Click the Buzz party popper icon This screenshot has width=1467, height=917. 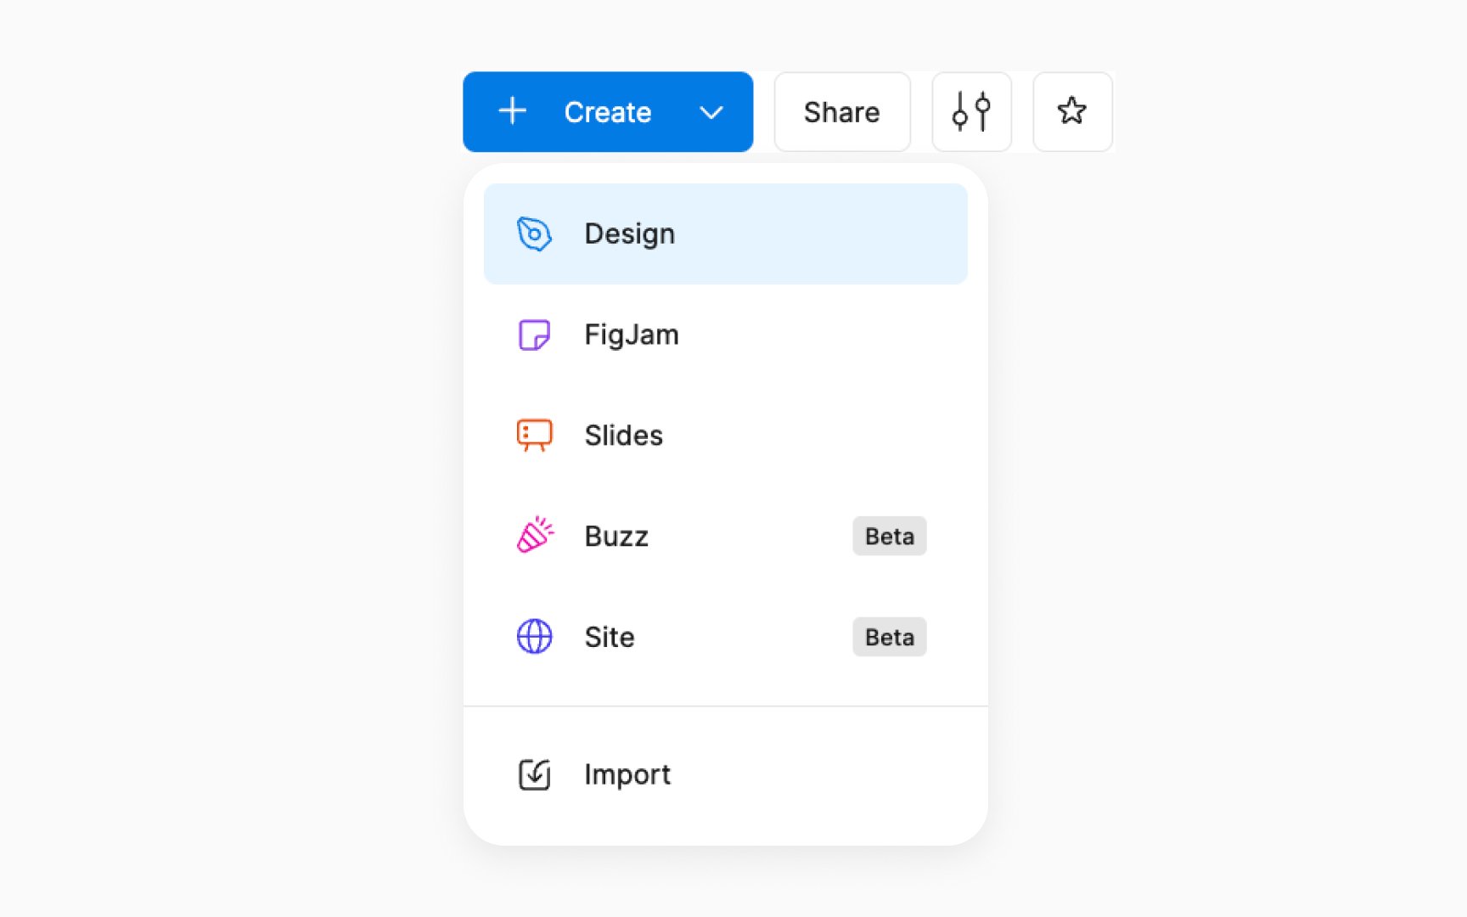(x=535, y=536)
